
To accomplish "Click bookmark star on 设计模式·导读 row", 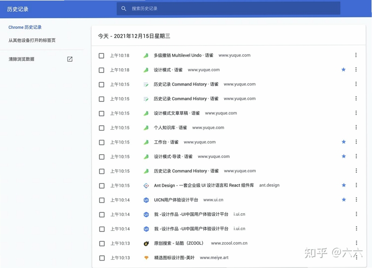I will coord(344,156).
